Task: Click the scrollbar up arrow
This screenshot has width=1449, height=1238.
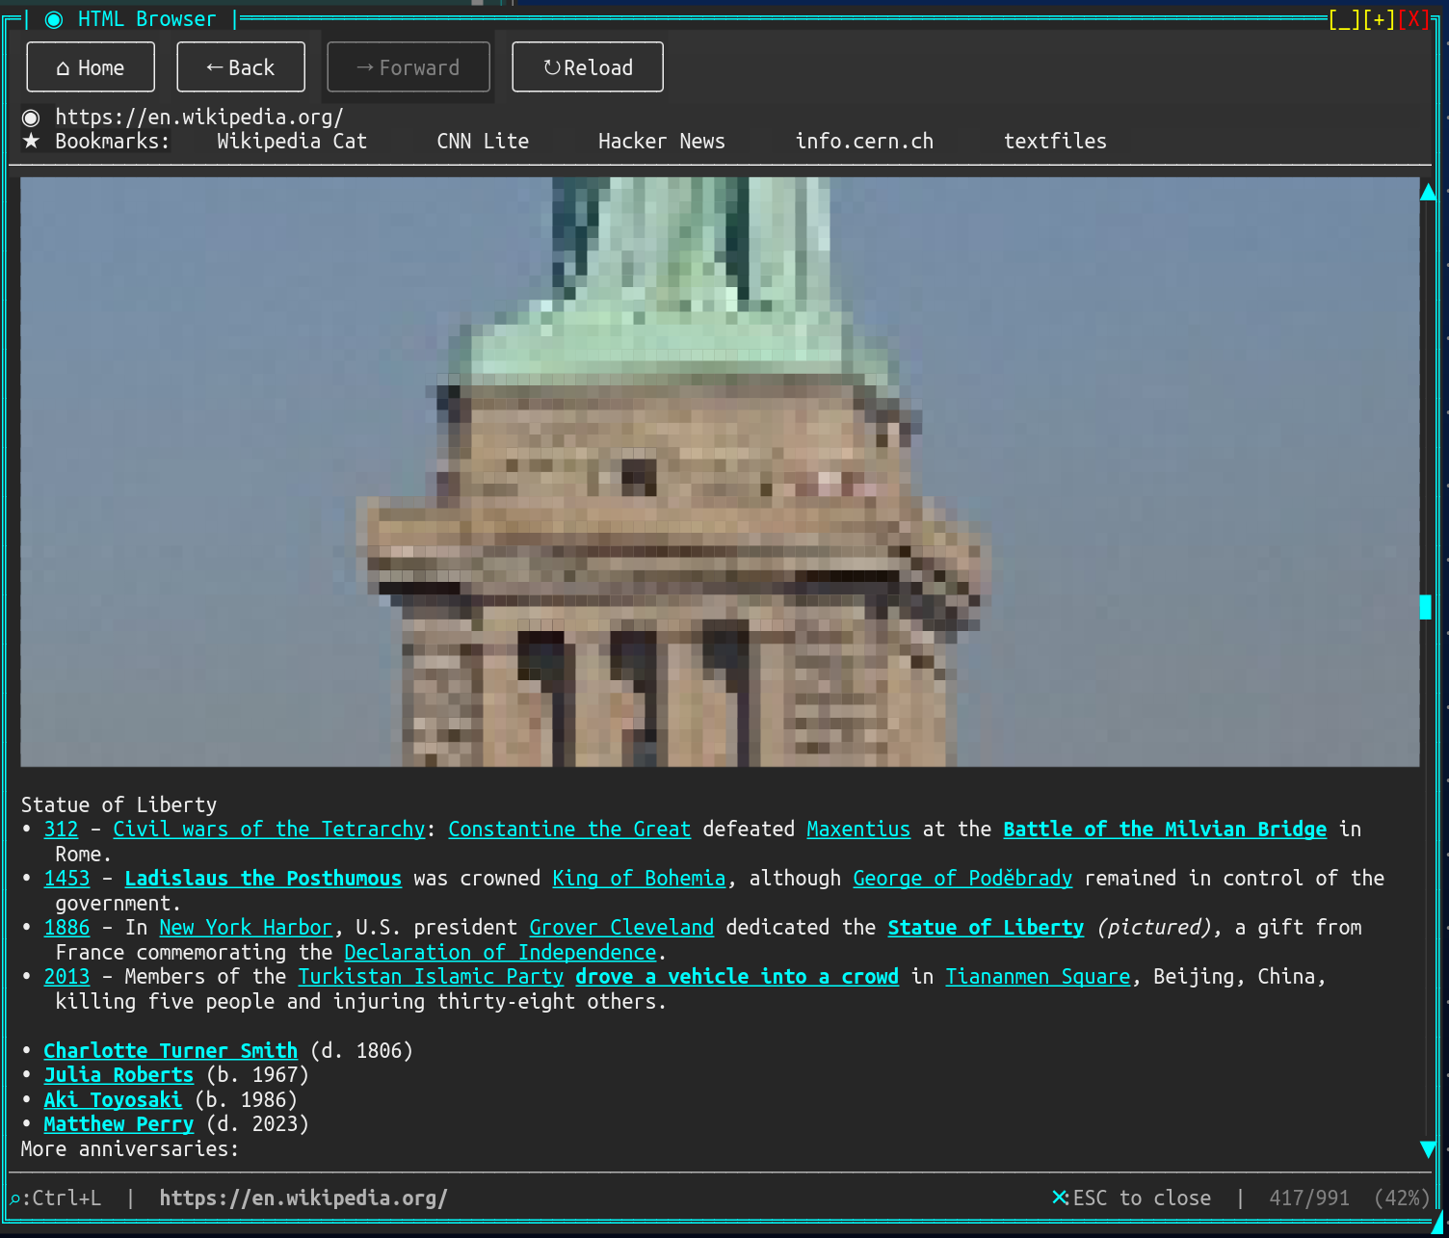Action: pos(1428,191)
